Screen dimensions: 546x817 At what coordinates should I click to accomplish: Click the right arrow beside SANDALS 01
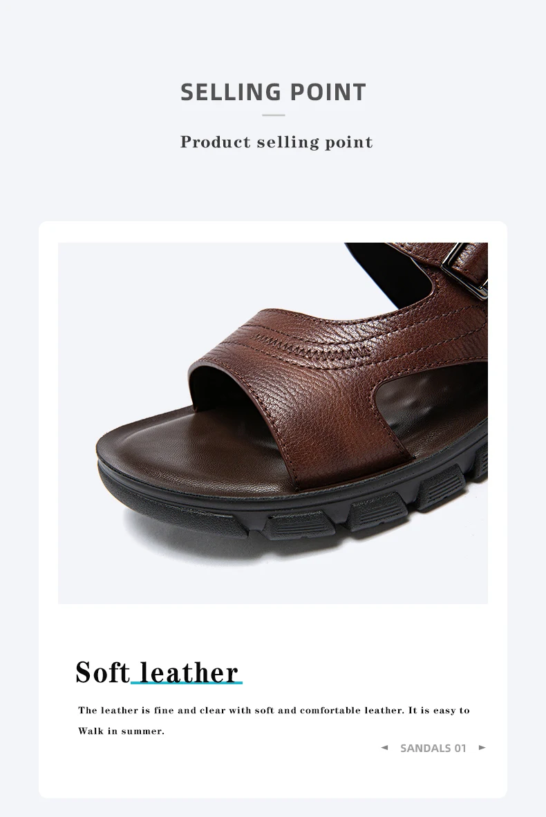click(x=482, y=748)
